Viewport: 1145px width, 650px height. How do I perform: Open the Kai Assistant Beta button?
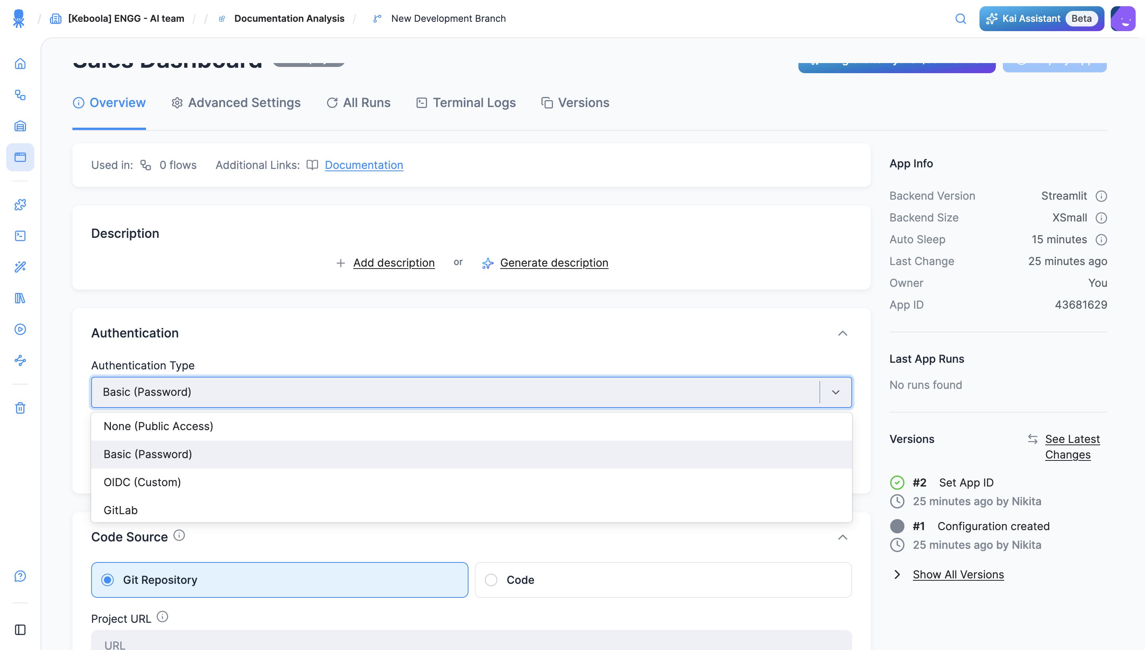1041,19
